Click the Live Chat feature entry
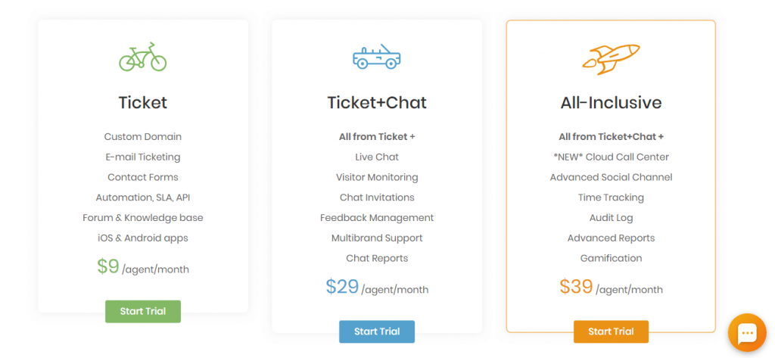The height and width of the screenshot is (358, 775). coord(377,157)
